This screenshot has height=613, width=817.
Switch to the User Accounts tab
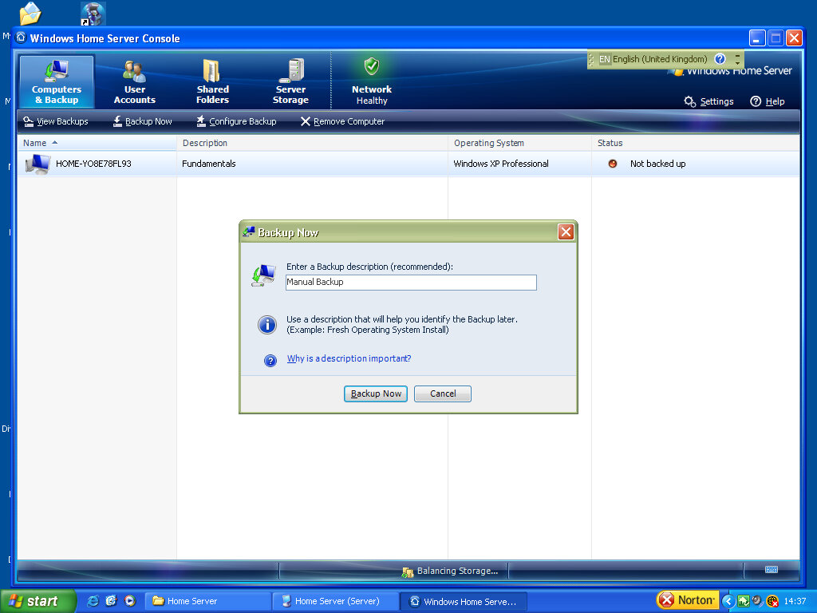134,81
